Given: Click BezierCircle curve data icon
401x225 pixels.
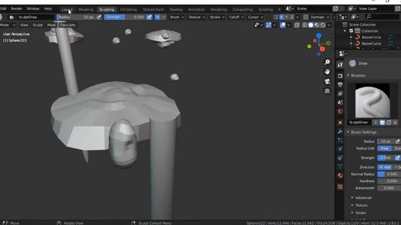Looking at the screenshot, I should pos(390,37).
